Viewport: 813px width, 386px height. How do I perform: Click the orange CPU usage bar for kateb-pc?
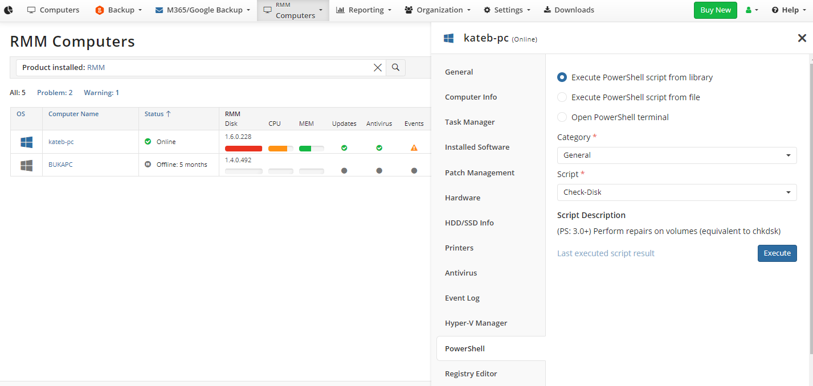click(280, 147)
